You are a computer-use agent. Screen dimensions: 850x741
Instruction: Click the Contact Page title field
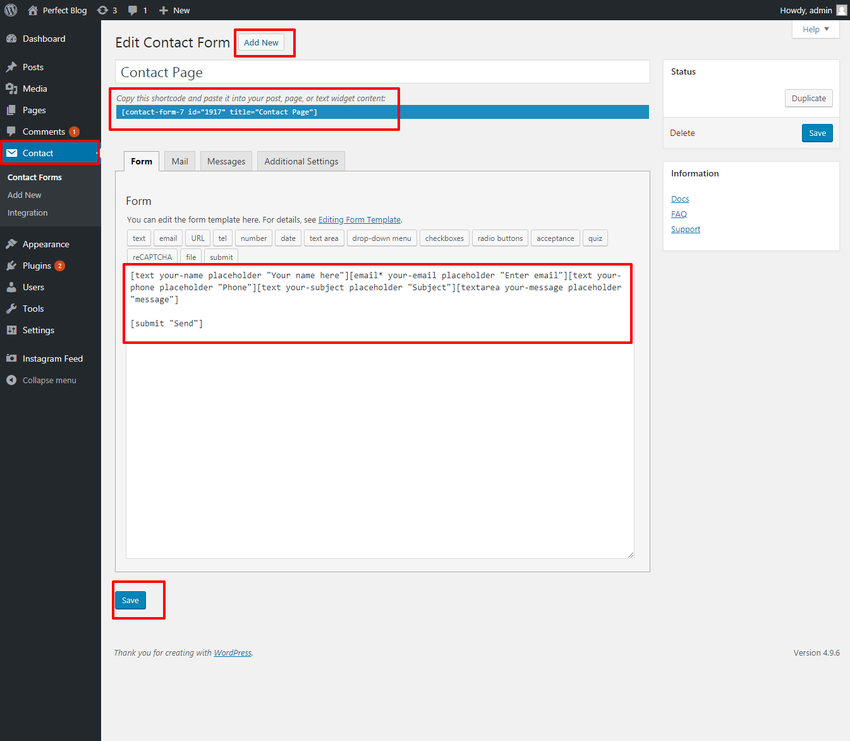click(x=382, y=72)
